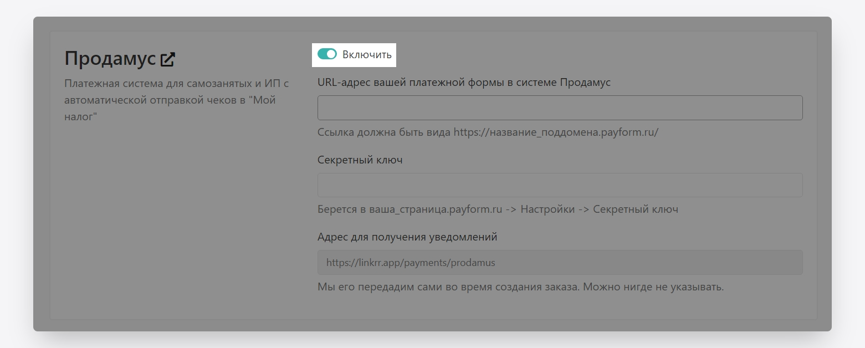Focus the payment form URL input field
The width and height of the screenshot is (865, 348).
click(x=560, y=108)
